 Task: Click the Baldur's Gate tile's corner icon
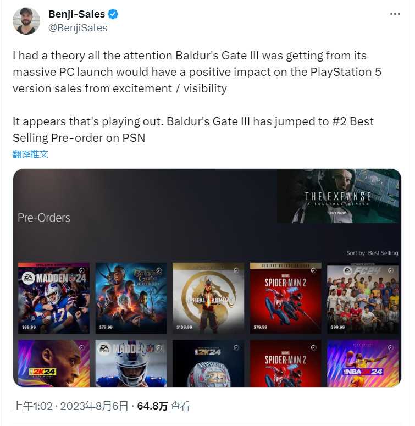point(159,270)
